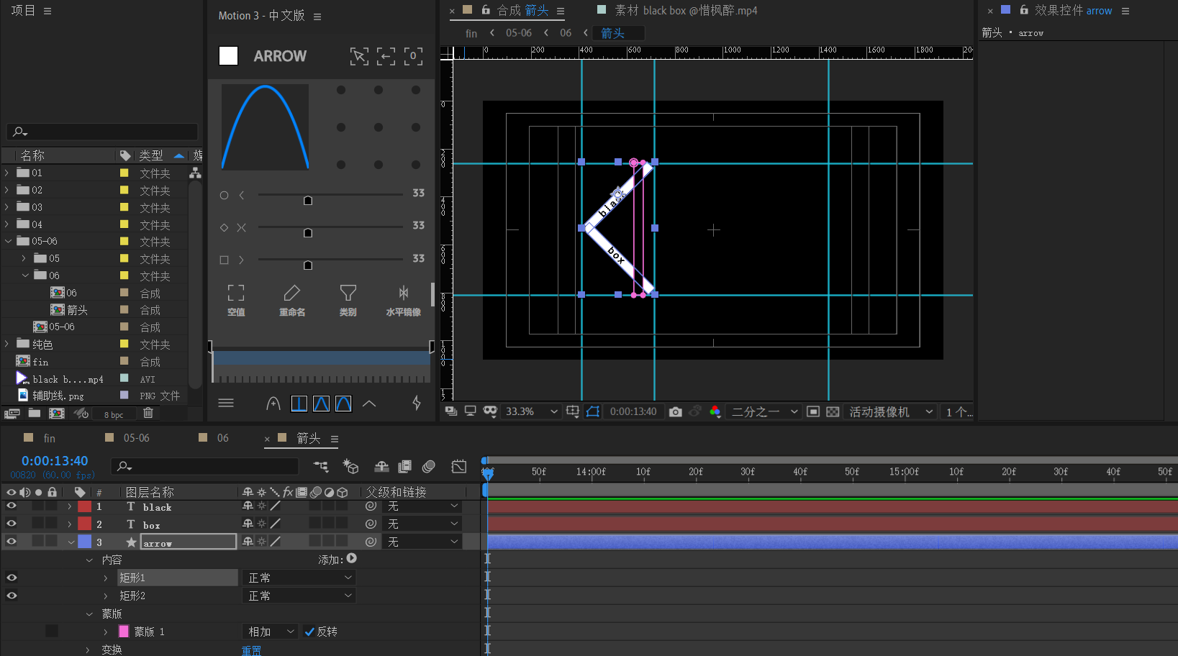This screenshot has height=656, width=1178.
Task: Click the RGB channel color icon in viewer
Action: pyautogui.click(x=715, y=411)
